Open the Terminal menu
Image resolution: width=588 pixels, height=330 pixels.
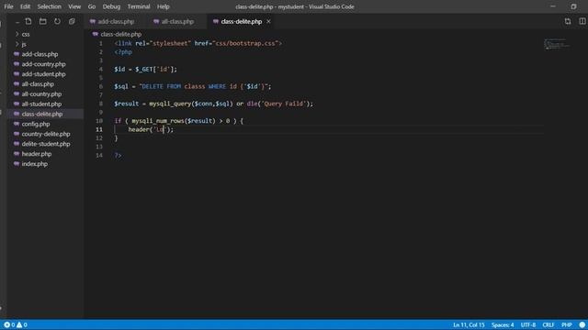(x=139, y=6)
